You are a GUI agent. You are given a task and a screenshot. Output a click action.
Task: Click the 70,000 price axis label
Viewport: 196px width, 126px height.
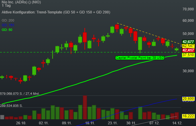coord(188,9)
